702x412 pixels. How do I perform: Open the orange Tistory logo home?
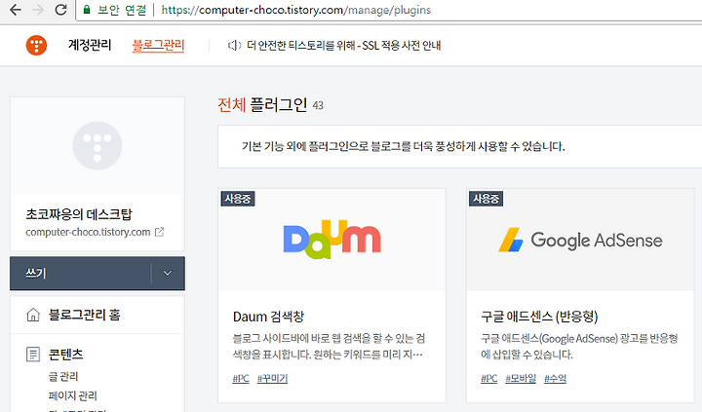tap(36, 45)
